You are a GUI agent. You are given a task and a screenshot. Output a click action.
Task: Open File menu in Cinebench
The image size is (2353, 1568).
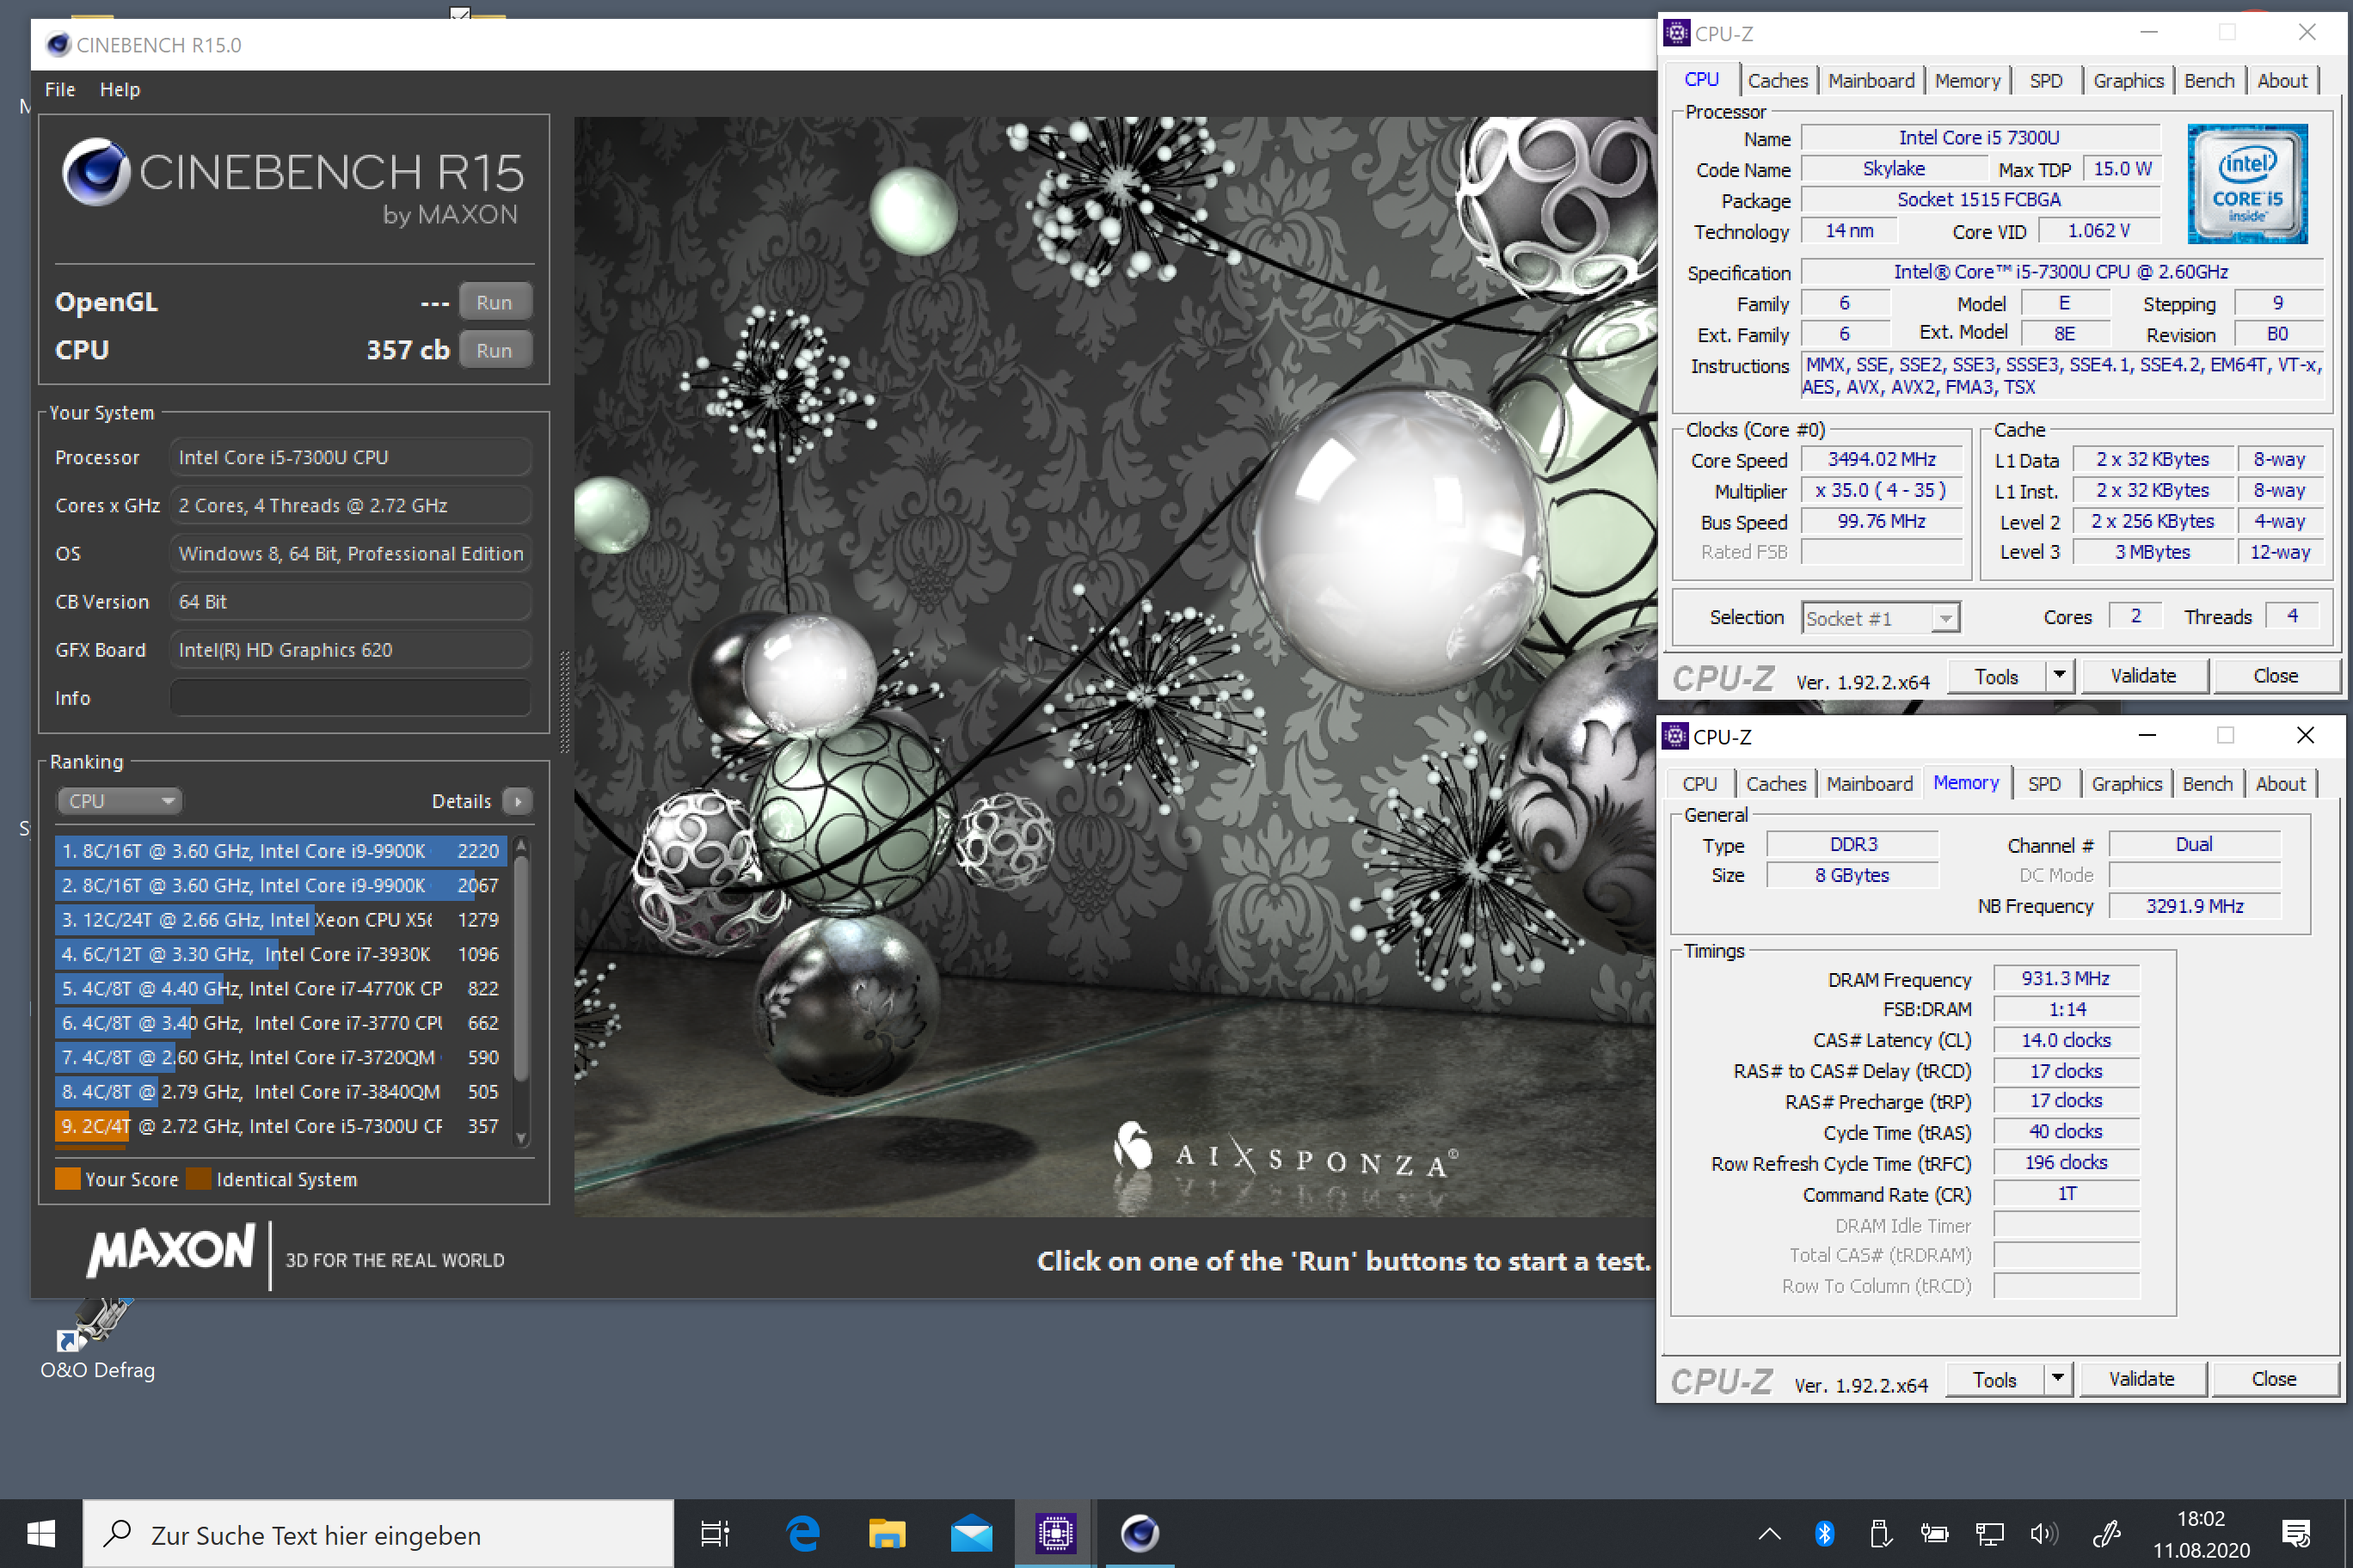[60, 89]
